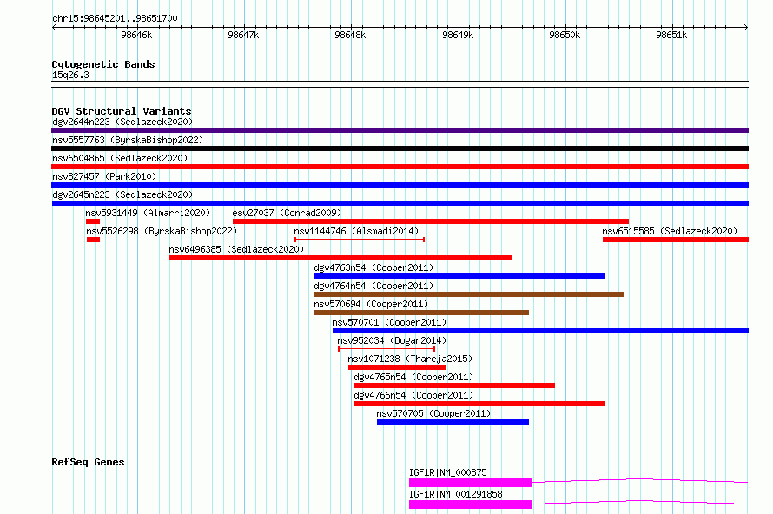The image size is (773, 514).
Task: Click the blue nsv570701 variant bar
Action: coord(540,331)
